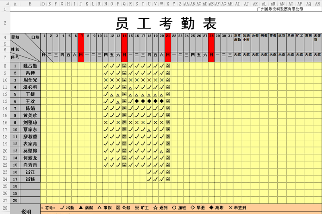
Task: Click the 迟到 star legend symbol
Action: click(x=155, y=208)
